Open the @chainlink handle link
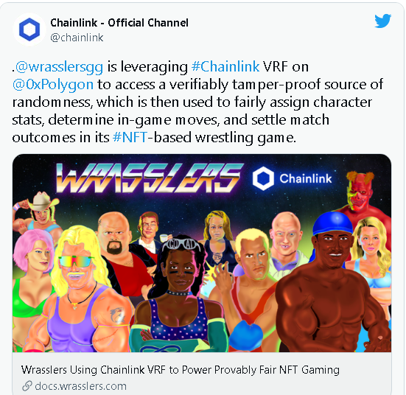Screen dimensions: 406x395 point(77,38)
